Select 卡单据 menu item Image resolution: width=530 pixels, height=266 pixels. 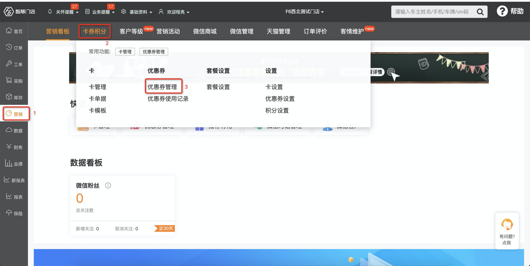click(98, 99)
